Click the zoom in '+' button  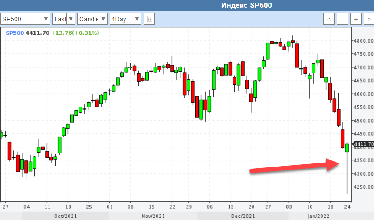(x=356, y=19)
